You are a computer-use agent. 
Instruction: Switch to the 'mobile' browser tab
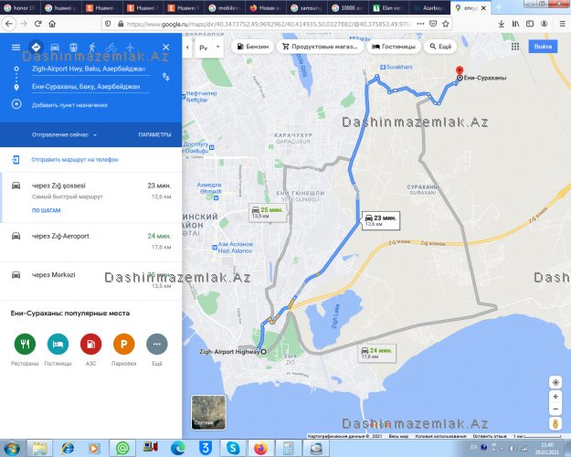tap(226, 7)
